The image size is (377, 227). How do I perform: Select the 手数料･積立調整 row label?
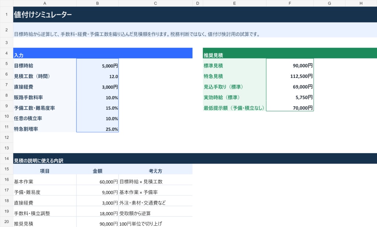tap(45, 212)
